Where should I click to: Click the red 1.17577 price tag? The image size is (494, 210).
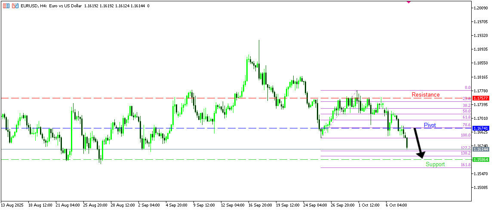click(480, 98)
